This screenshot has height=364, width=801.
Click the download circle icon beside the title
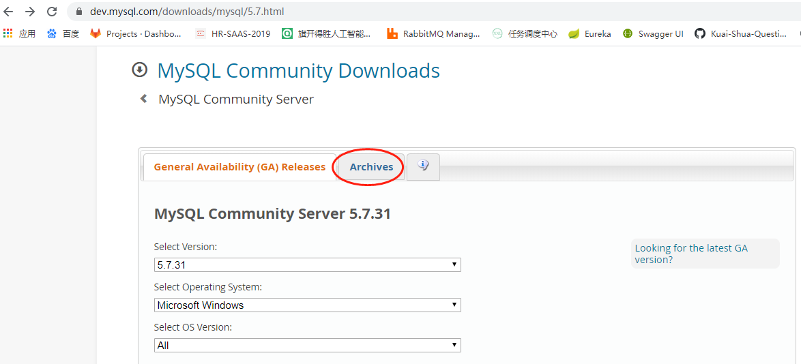pos(139,70)
